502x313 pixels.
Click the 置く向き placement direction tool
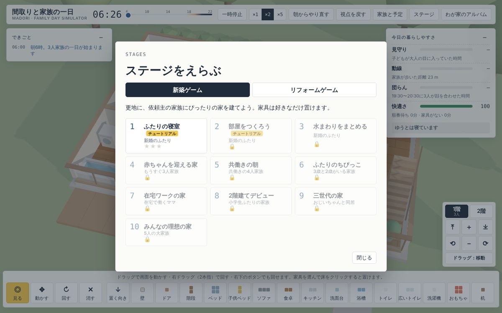pyautogui.click(x=118, y=293)
